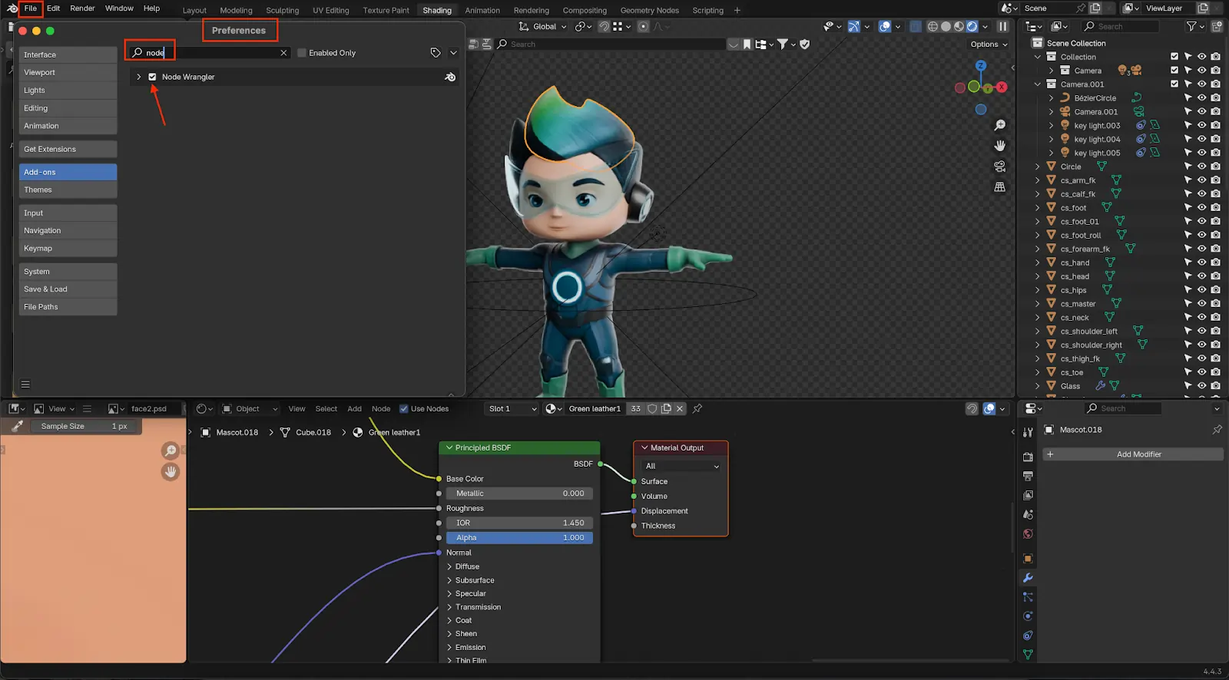
Task: Pin the Mascot.018 properties panel
Action: [1217, 430]
